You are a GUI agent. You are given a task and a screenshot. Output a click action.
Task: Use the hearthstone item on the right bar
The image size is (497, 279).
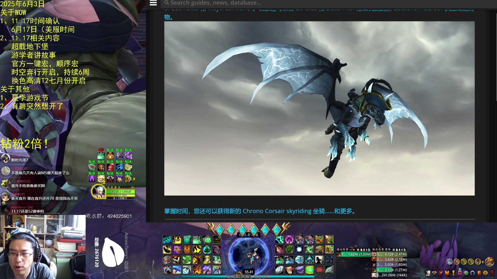tap(279, 270)
